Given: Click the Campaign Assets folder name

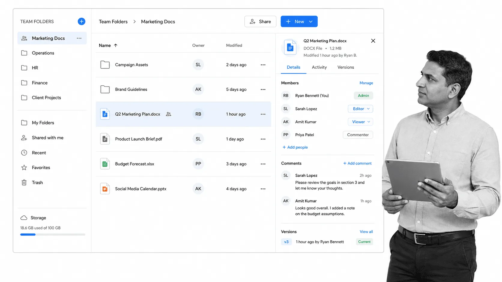Looking at the screenshot, I should [132, 65].
